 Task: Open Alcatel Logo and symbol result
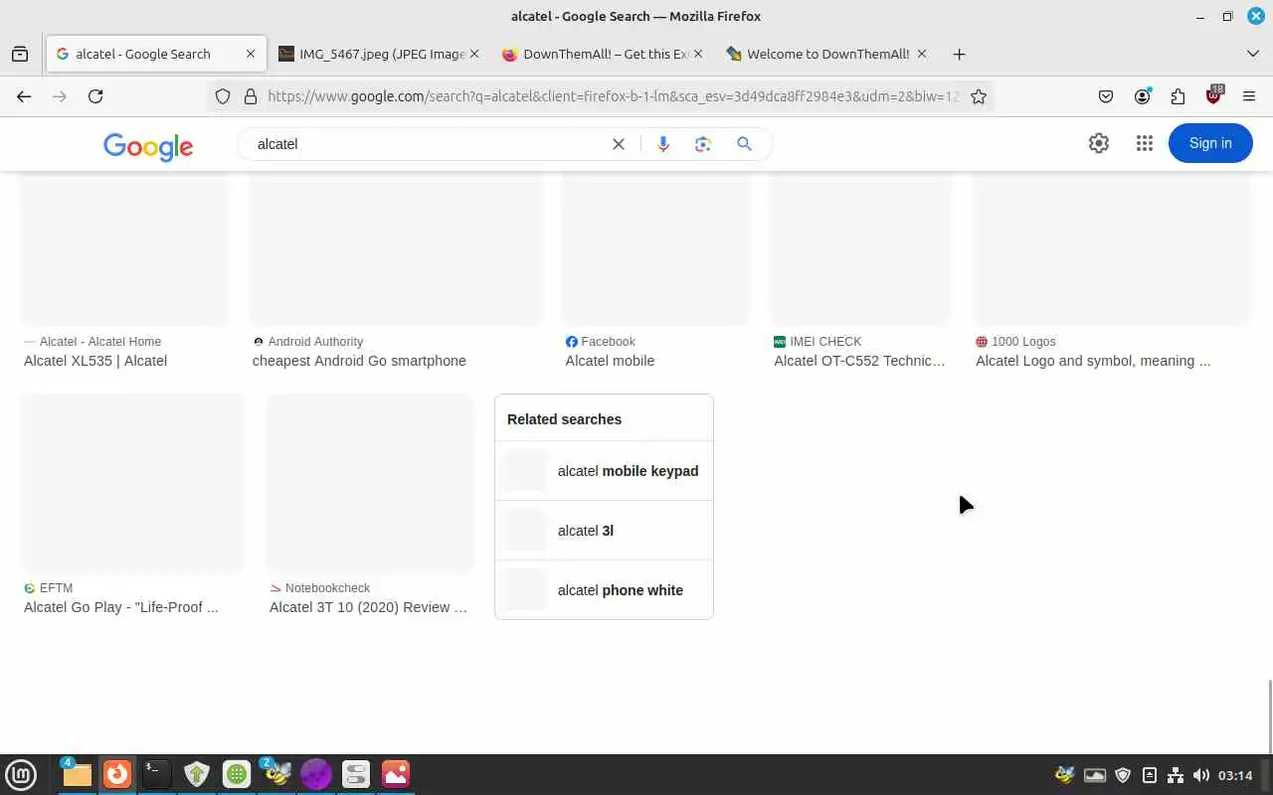tap(1093, 361)
